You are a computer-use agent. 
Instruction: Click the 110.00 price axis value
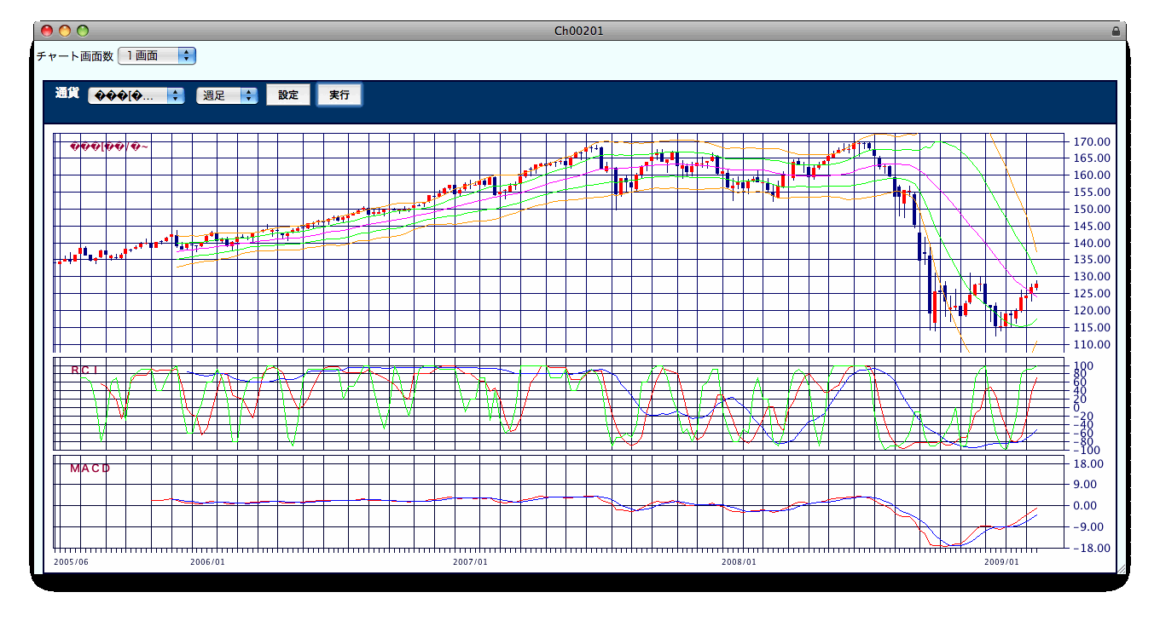click(1092, 345)
